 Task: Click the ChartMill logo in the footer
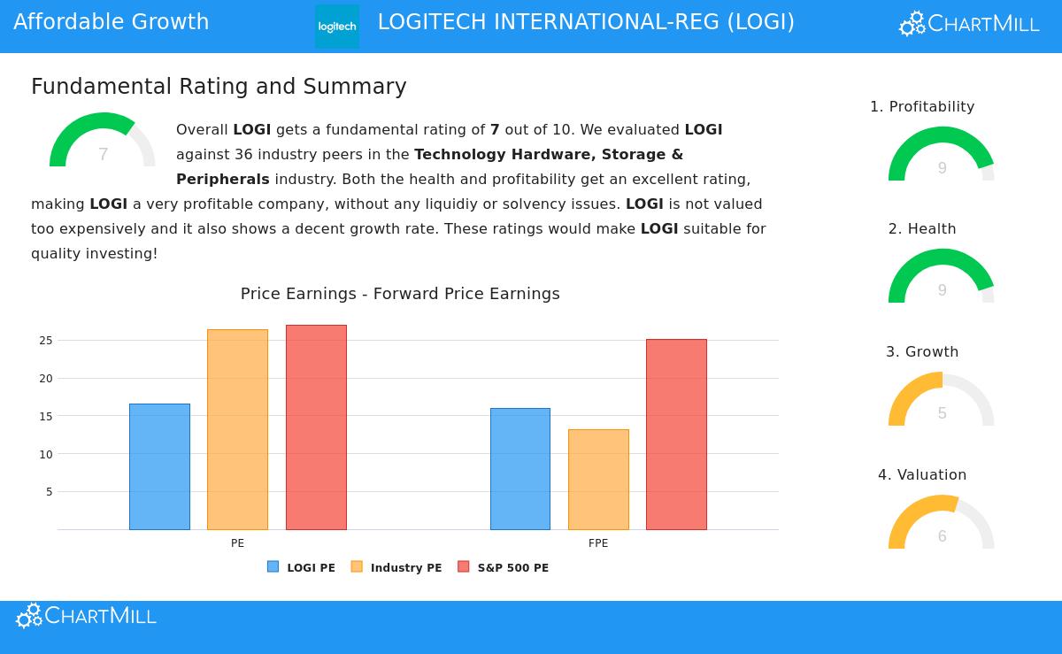click(x=85, y=615)
